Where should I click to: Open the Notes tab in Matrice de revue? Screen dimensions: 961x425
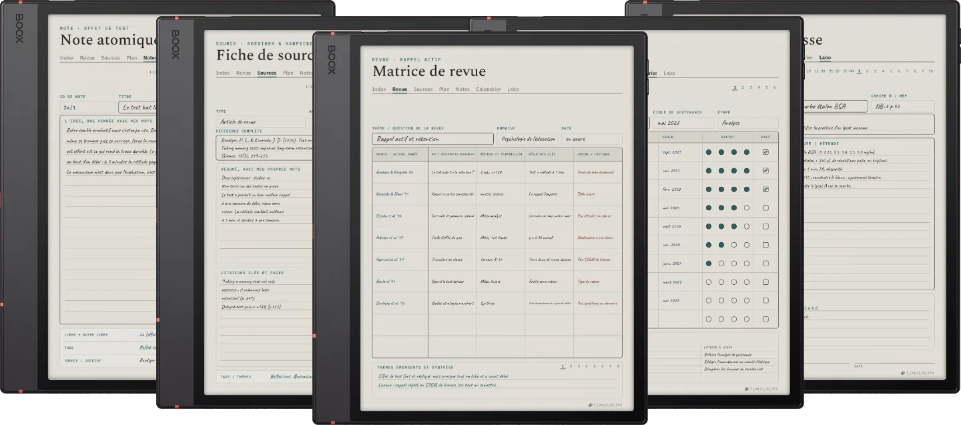pyautogui.click(x=462, y=89)
